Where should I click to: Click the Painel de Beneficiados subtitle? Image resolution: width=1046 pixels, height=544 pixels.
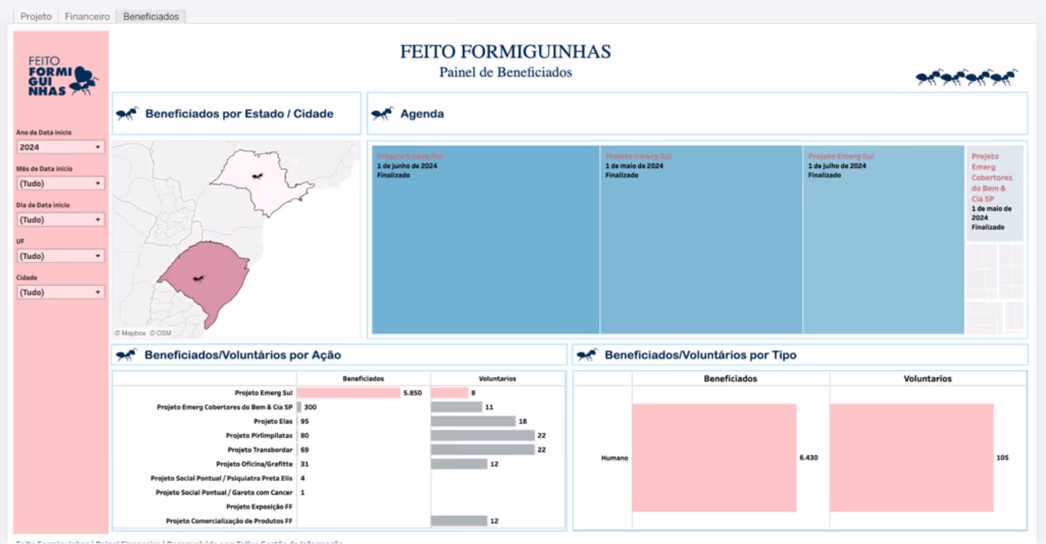[506, 72]
